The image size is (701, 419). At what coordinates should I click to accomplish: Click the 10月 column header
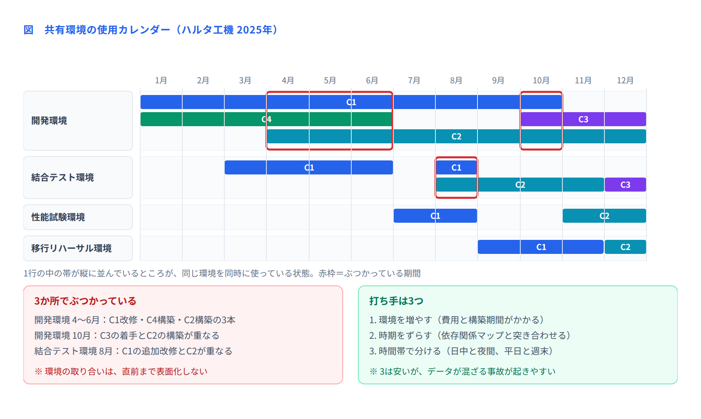541,81
